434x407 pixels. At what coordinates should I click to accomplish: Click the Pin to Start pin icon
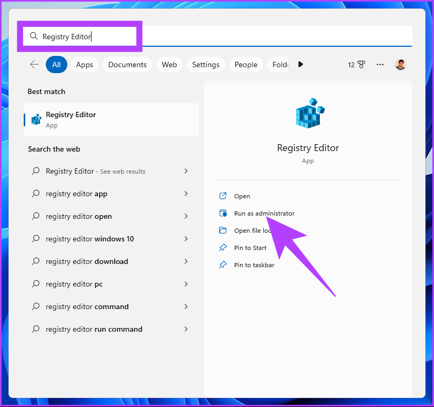223,248
